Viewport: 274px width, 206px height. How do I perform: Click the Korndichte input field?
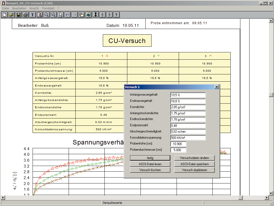tap(188, 107)
